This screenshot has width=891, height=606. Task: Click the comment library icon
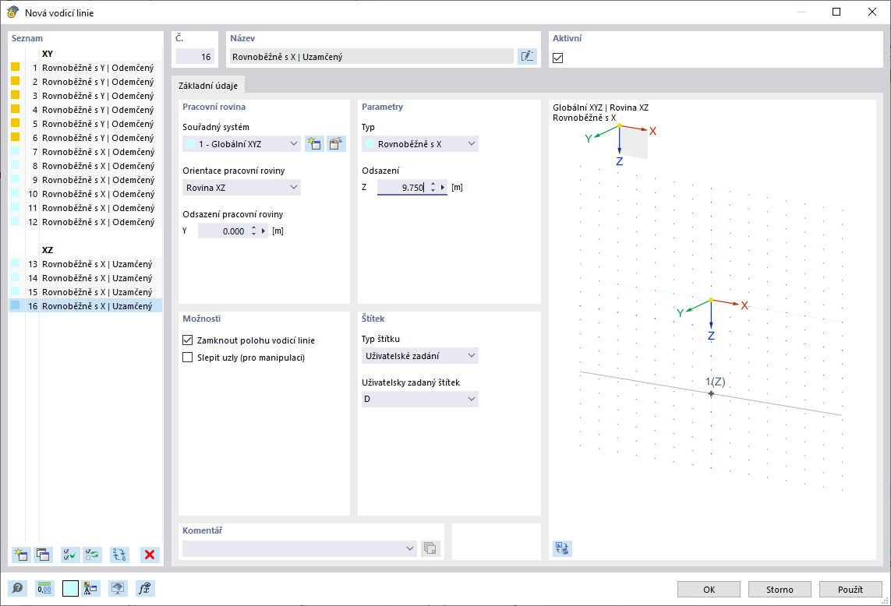430,548
